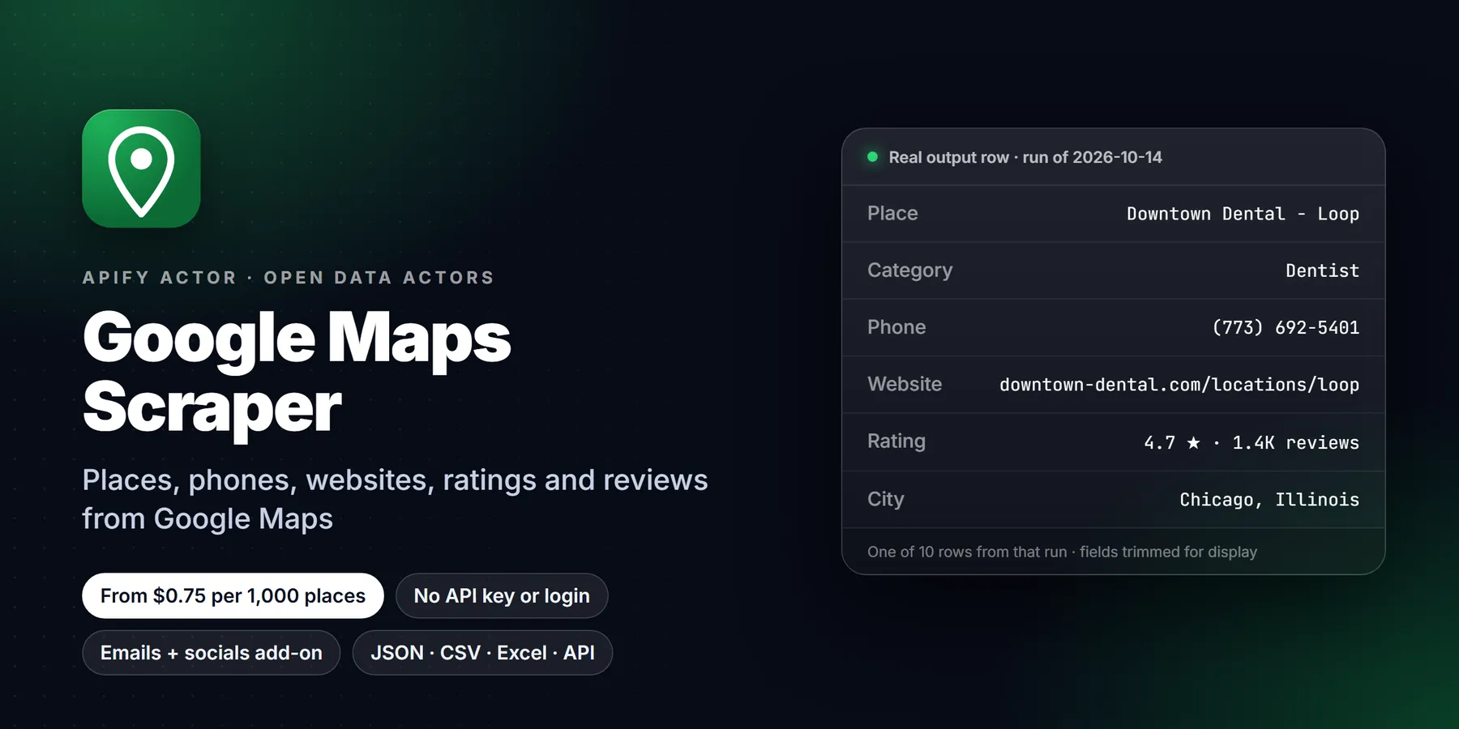Click the 'Category' field label
Viewport: 1459px width, 729px height.
click(x=909, y=270)
